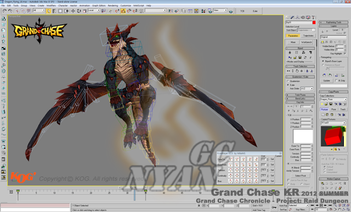The image size is (351, 212).
Task: Toggle Footstep Mode in Biped rollout
Action: point(297,53)
